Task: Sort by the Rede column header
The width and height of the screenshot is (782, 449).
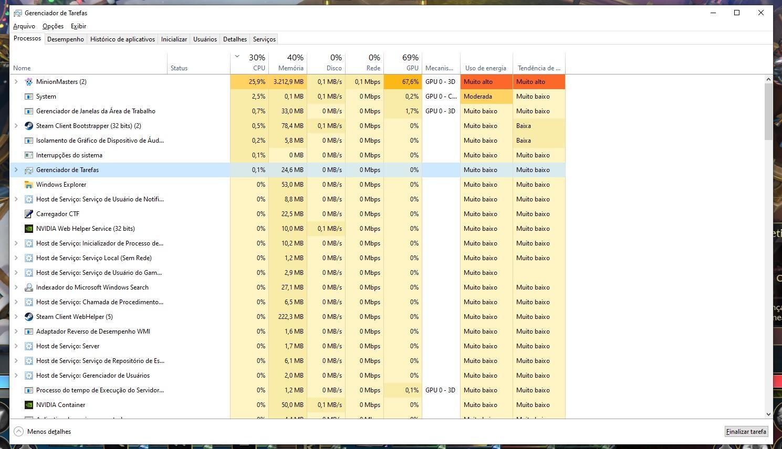Action: click(x=364, y=63)
